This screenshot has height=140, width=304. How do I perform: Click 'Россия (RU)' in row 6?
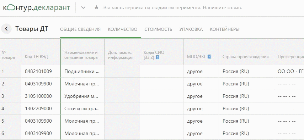tap(246, 133)
